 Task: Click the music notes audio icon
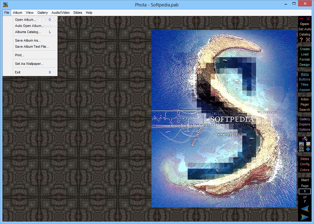tap(304, 139)
